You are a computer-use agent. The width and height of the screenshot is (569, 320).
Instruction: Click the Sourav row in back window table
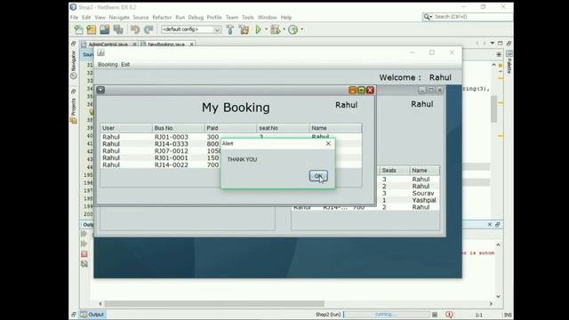tap(408, 194)
